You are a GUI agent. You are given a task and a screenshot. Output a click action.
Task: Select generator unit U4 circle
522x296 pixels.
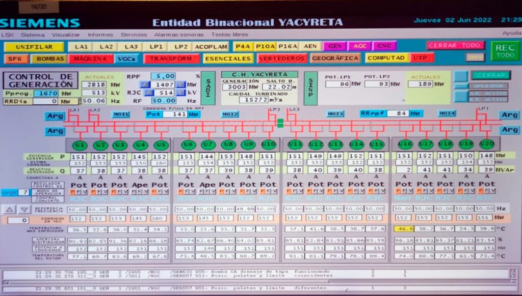pyautogui.click(x=141, y=145)
